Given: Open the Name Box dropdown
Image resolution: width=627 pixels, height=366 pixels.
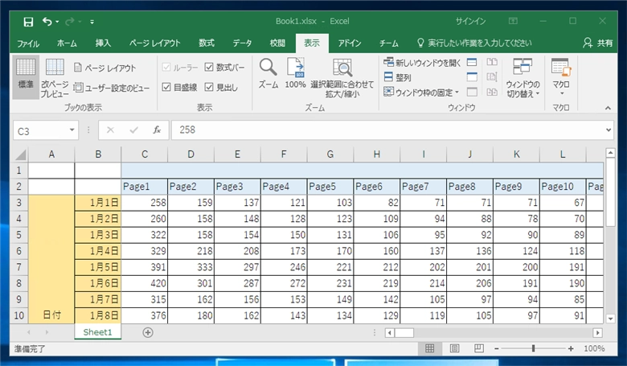Looking at the screenshot, I should pos(72,130).
